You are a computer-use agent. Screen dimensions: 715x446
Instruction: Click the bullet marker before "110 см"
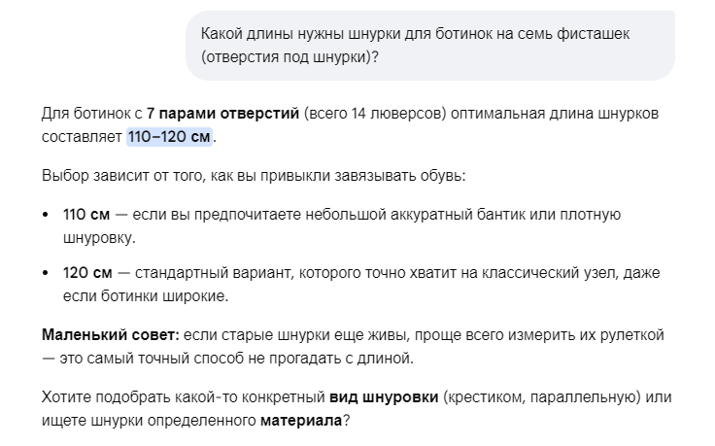(45, 215)
